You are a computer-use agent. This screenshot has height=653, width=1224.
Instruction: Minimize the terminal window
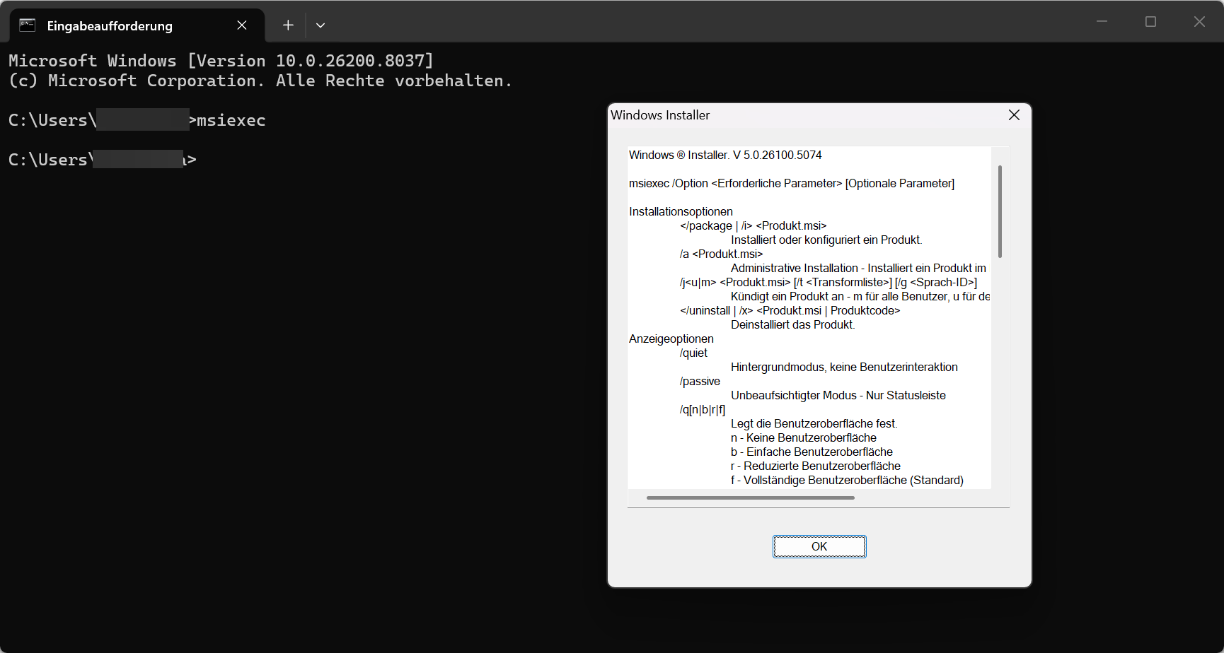(1102, 22)
